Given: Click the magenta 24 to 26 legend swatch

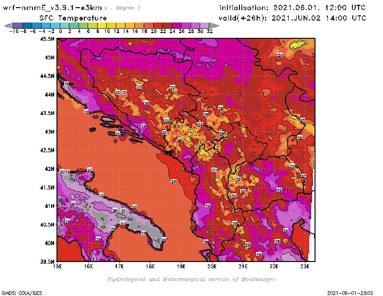Looking at the screenshot, I should [x=176, y=25].
